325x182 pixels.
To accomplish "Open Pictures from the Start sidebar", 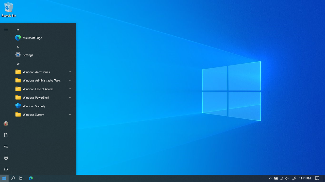I will point(6,146).
